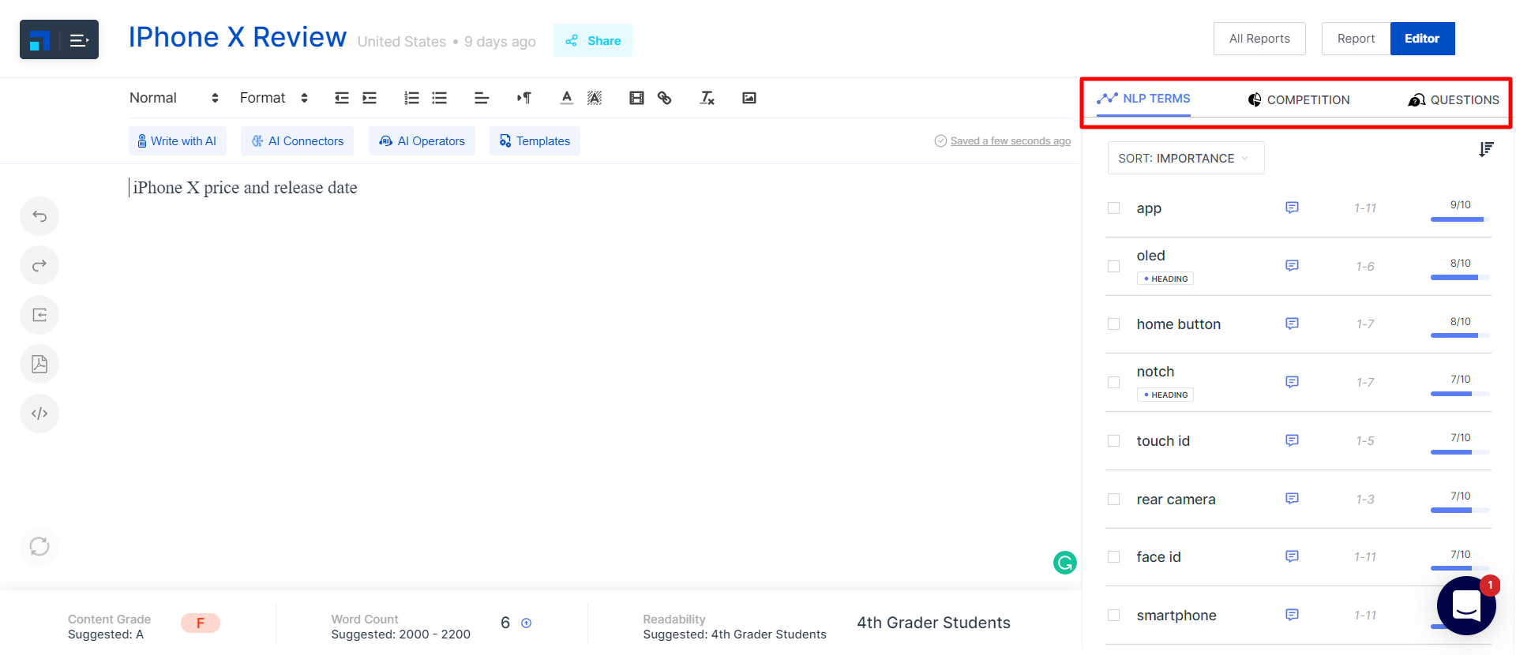Open the text highlight background tool
Viewport: 1516px width, 655px height.
[595, 98]
